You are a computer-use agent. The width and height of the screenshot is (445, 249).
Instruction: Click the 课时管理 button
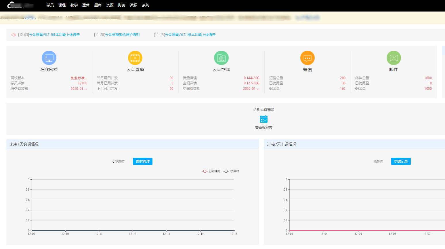pos(142,161)
